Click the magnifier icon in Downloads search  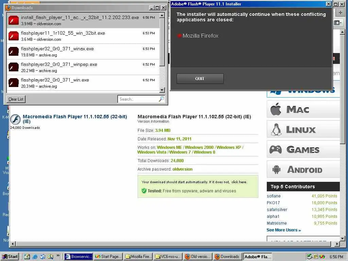[161, 99]
